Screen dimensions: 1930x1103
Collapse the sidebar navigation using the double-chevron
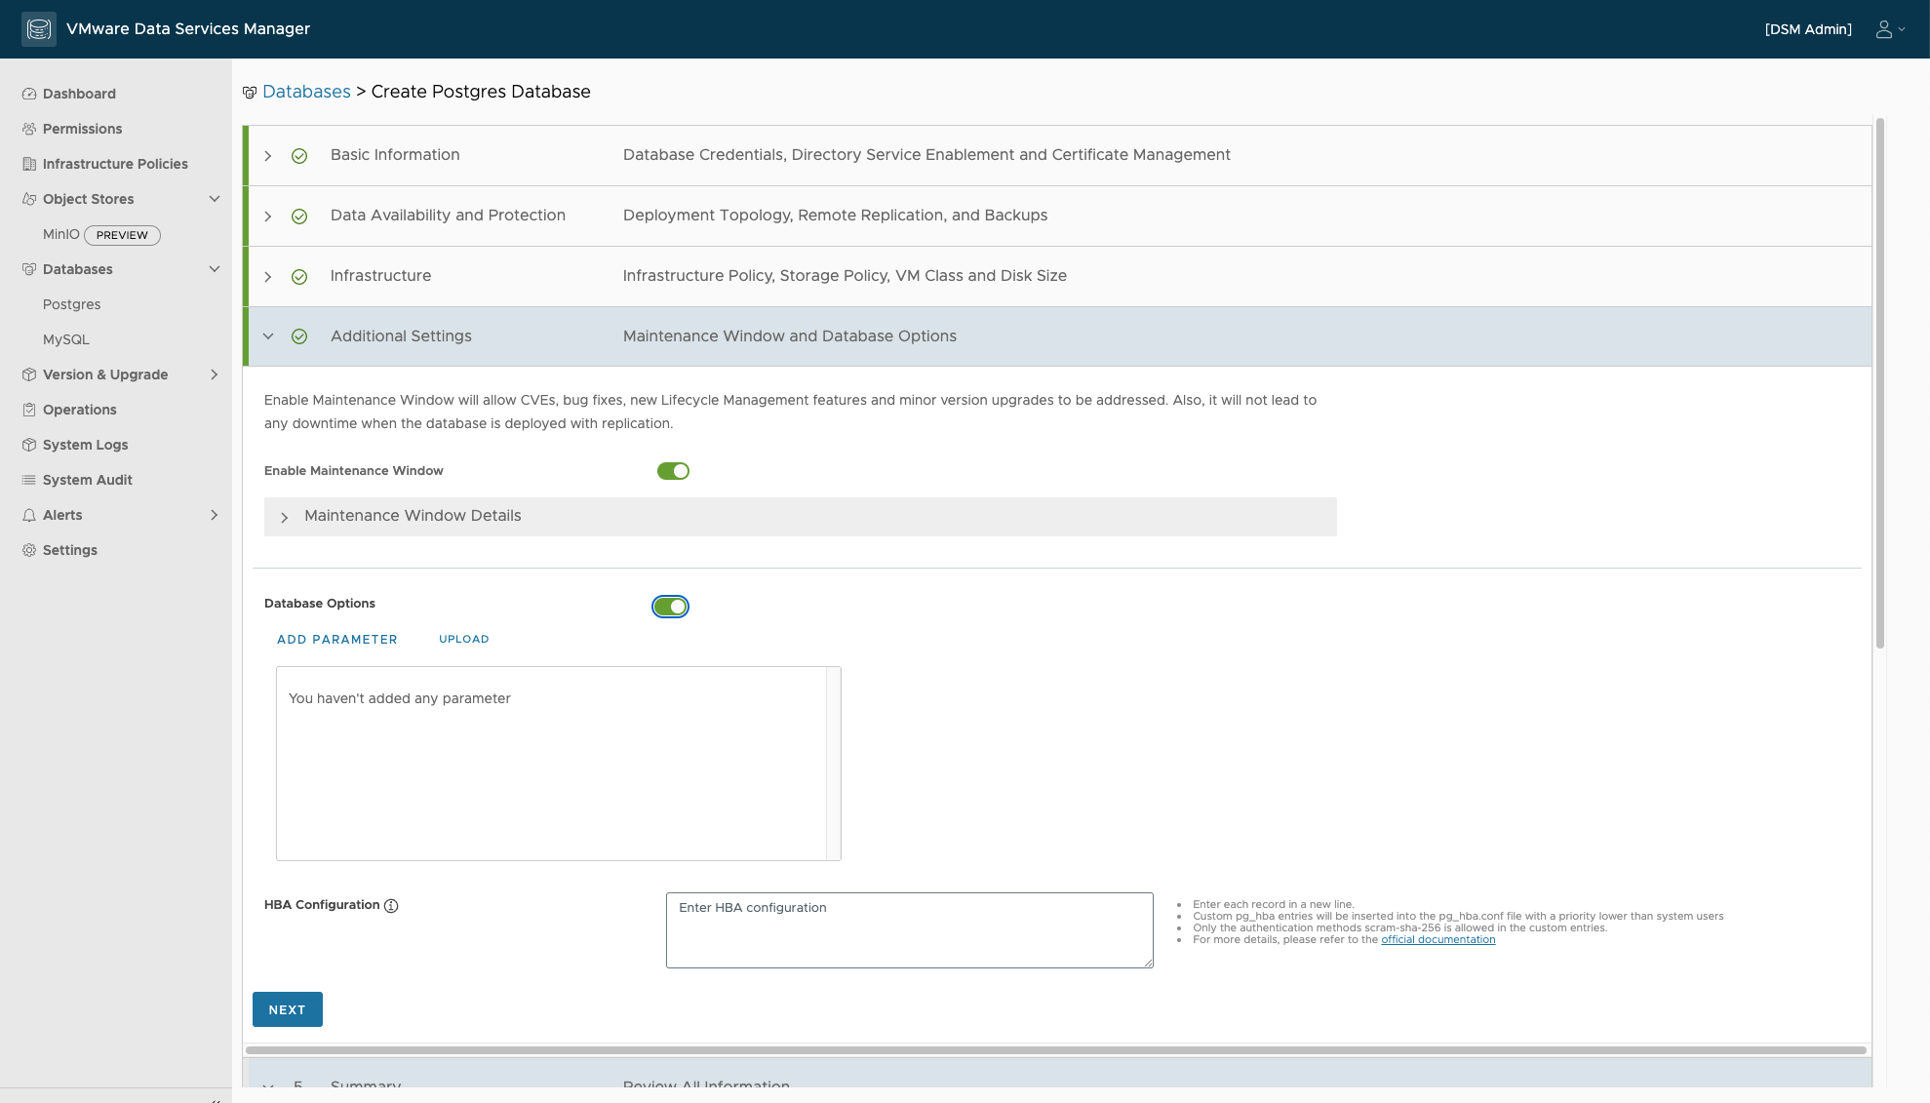click(x=216, y=1099)
